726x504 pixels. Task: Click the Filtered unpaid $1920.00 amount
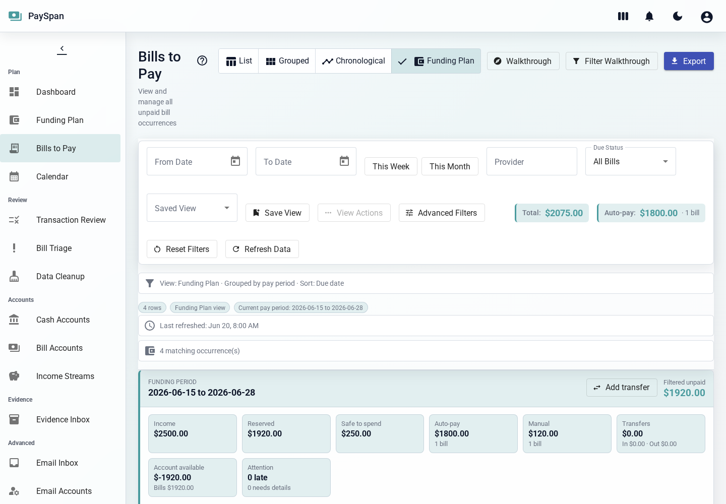point(684,393)
